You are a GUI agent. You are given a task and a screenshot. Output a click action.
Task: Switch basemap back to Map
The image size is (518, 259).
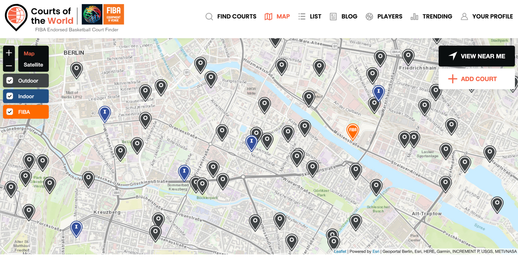click(29, 53)
